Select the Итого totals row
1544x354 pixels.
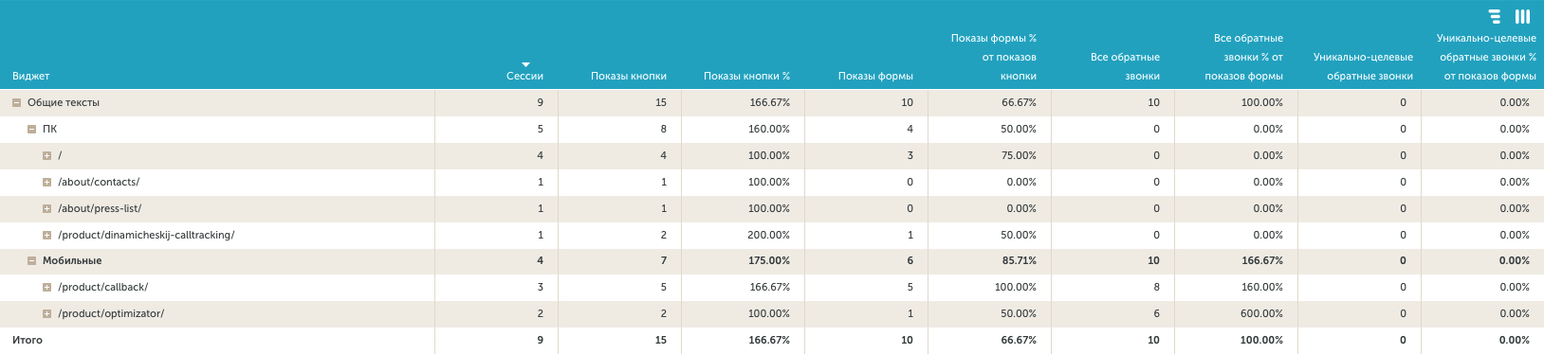click(x=772, y=340)
